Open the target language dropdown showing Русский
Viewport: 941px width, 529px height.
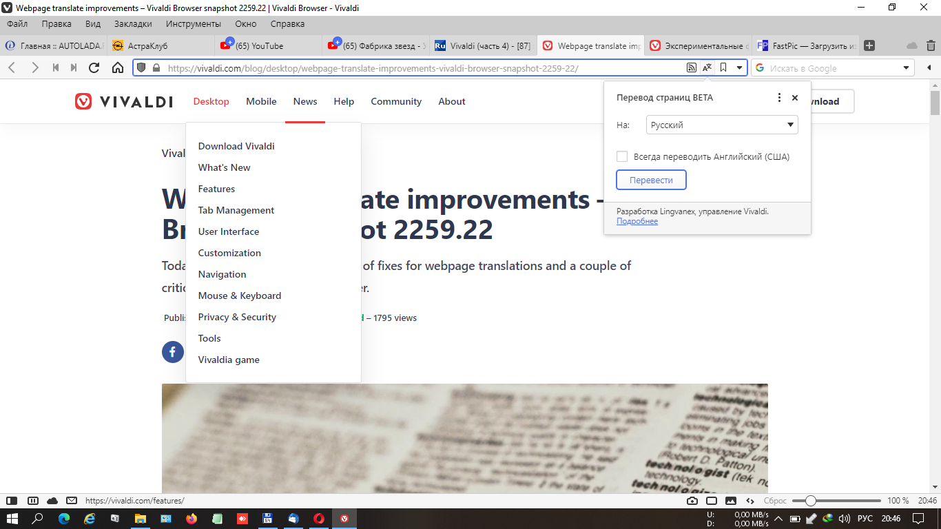(x=721, y=125)
